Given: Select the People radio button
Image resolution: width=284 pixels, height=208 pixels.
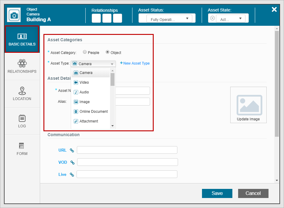Looking at the screenshot, I should click(85, 52).
